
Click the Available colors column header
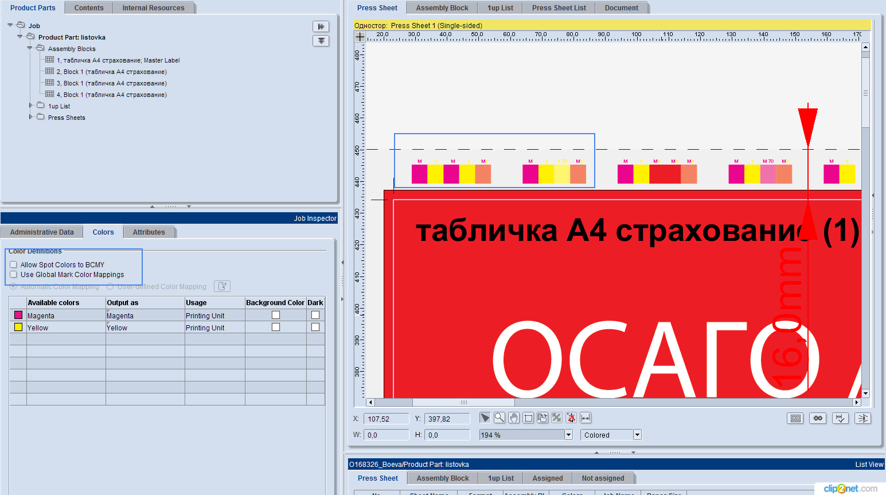click(x=66, y=303)
